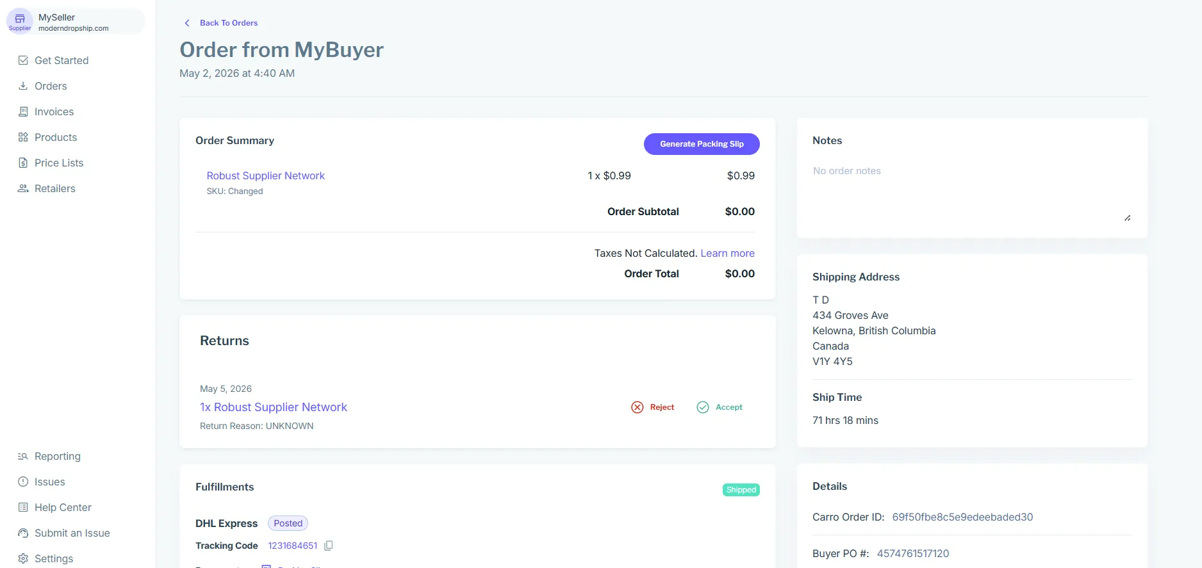Click the '1 x $0.99' quantity text

[609, 175]
